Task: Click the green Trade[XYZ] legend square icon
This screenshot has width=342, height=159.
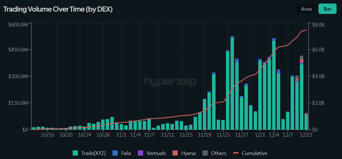Action: tap(75, 153)
